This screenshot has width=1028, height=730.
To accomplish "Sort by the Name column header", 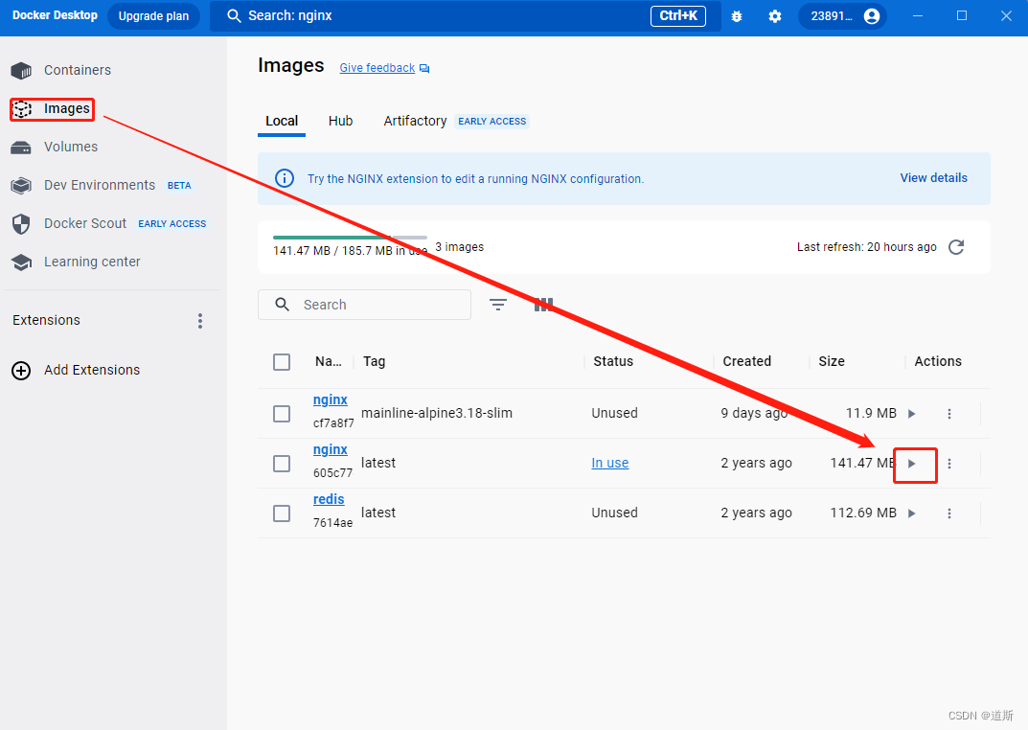I will coord(328,362).
